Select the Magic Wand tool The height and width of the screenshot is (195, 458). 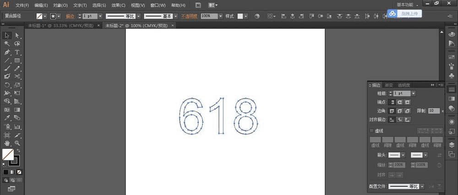[x=7, y=44]
